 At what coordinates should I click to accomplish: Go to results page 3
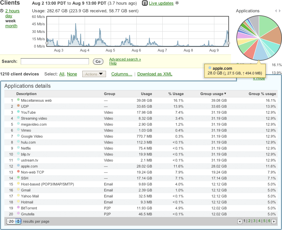[254, 221]
